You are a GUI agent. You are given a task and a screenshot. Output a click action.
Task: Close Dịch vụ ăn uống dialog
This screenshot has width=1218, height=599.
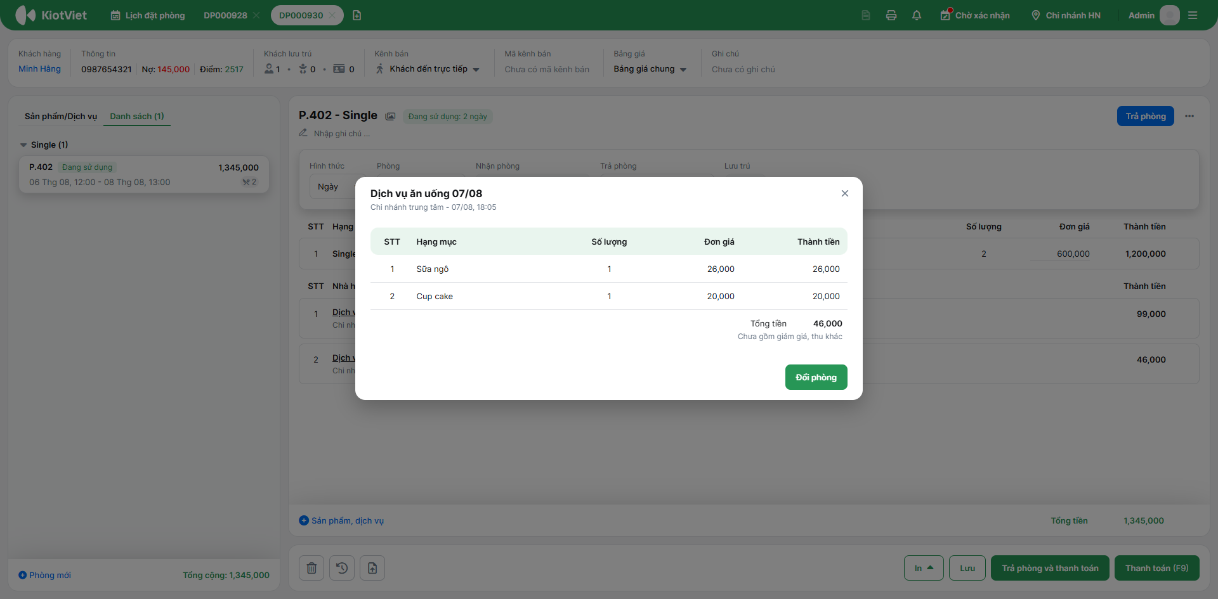pos(845,193)
